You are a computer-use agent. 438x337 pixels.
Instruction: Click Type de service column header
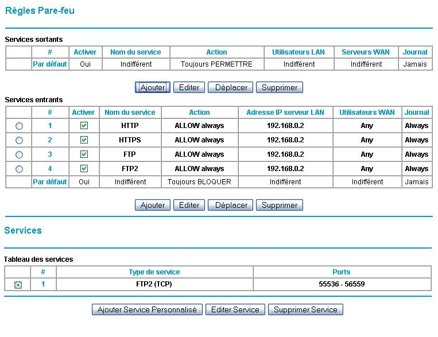154,272
